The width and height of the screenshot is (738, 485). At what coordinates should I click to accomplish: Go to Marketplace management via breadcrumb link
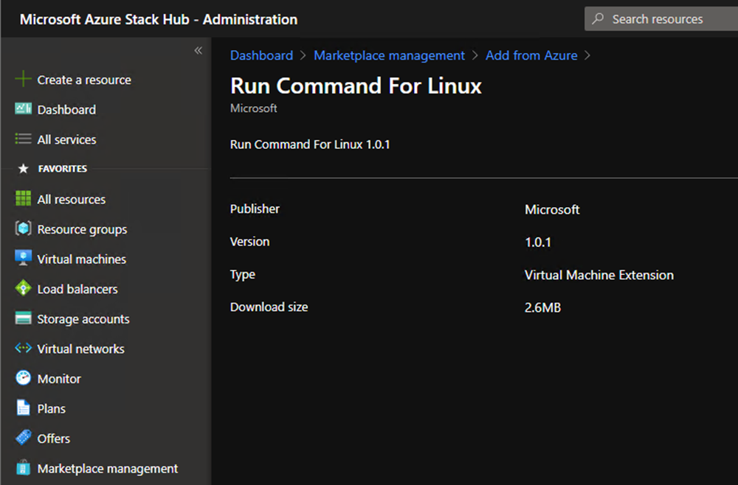(389, 55)
